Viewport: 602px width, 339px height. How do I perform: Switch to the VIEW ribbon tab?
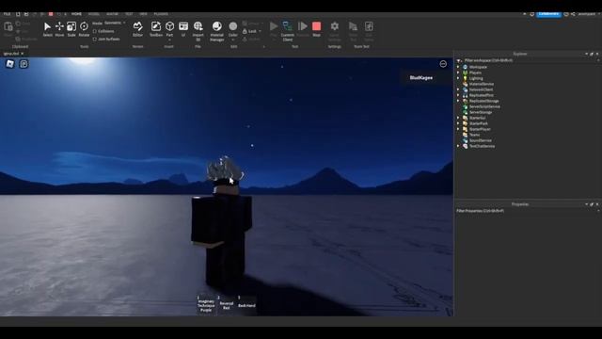click(143, 14)
